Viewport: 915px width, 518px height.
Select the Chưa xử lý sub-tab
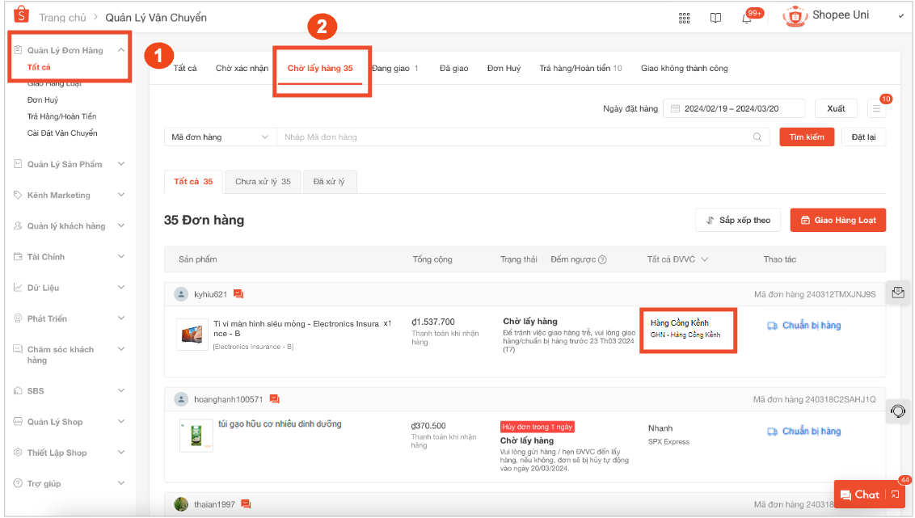(x=263, y=182)
